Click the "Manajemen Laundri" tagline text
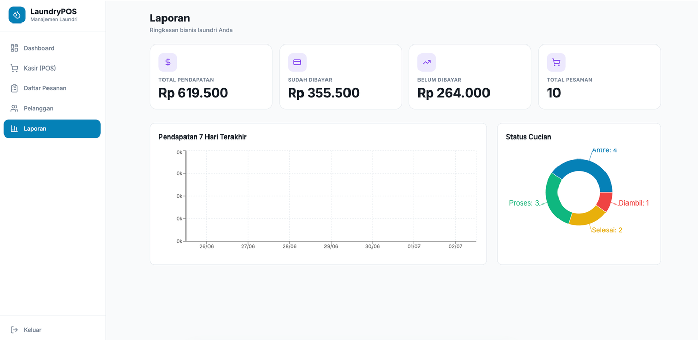 (x=54, y=20)
